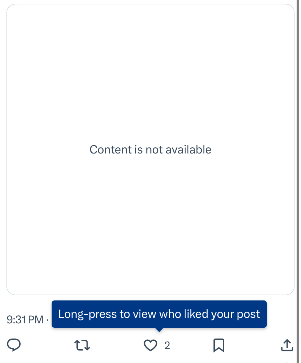This screenshot has height=363, width=301.
Task: Open the 9:31 PM timestamp link
Action: [25, 320]
